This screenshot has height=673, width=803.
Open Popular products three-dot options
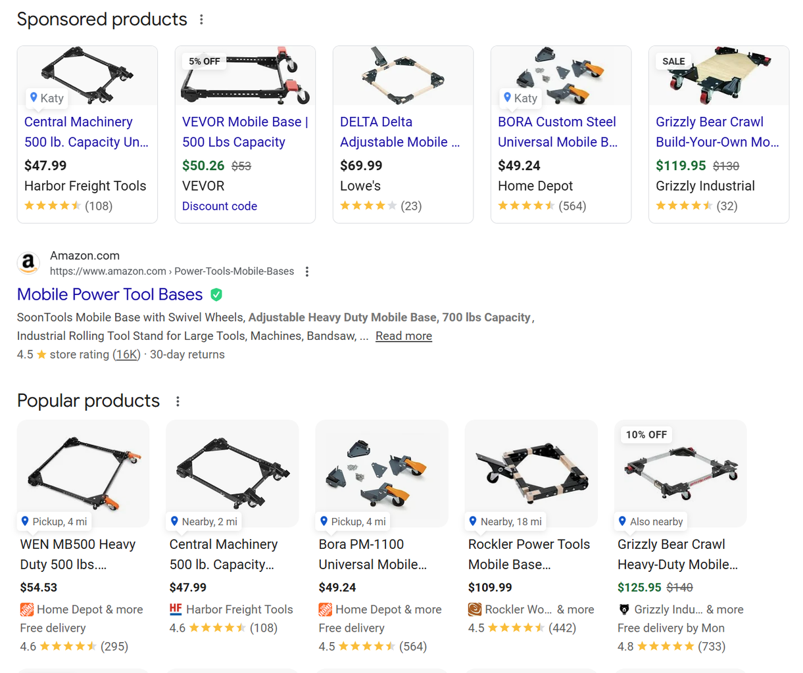178,401
